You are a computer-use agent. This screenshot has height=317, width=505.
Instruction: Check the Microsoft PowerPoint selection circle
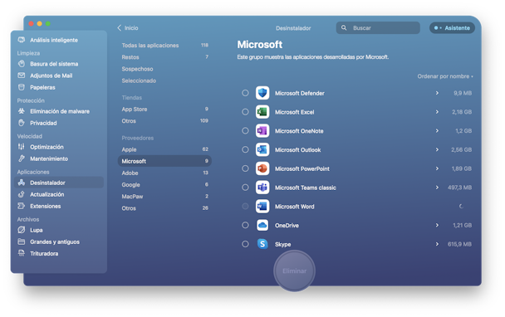coord(245,168)
